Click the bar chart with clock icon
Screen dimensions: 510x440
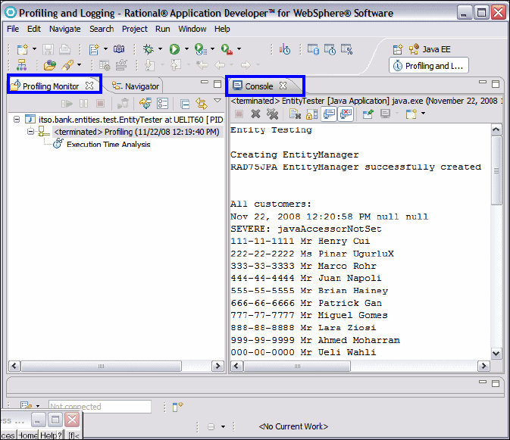(285, 49)
